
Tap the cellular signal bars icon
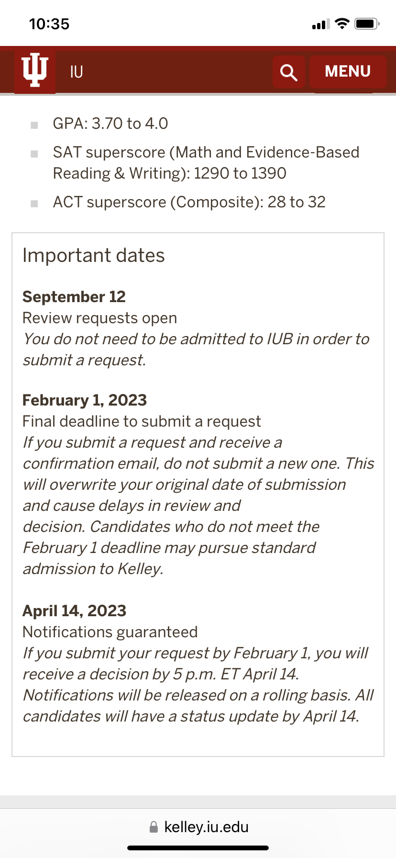tap(320, 24)
